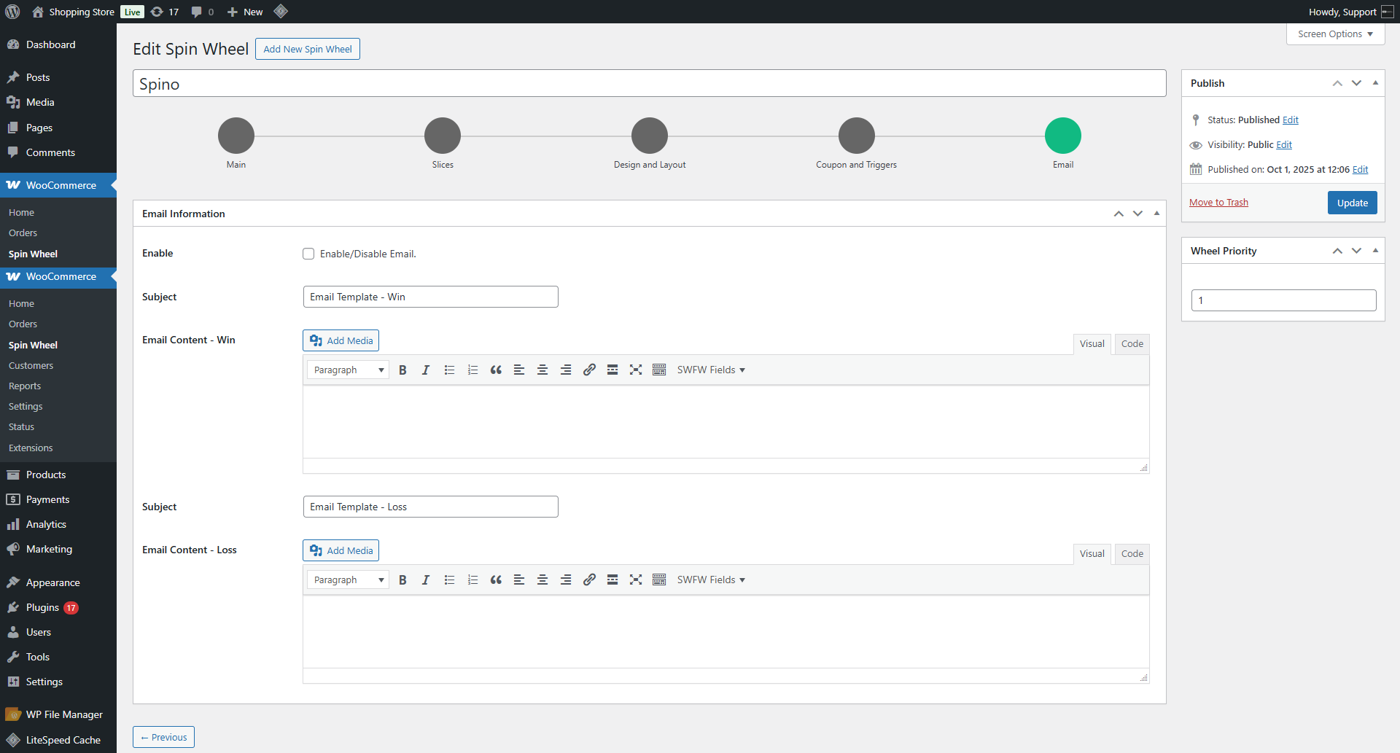Viewport: 1400px width, 753px height.
Task: Go to Slices step
Action: coord(443,136)
